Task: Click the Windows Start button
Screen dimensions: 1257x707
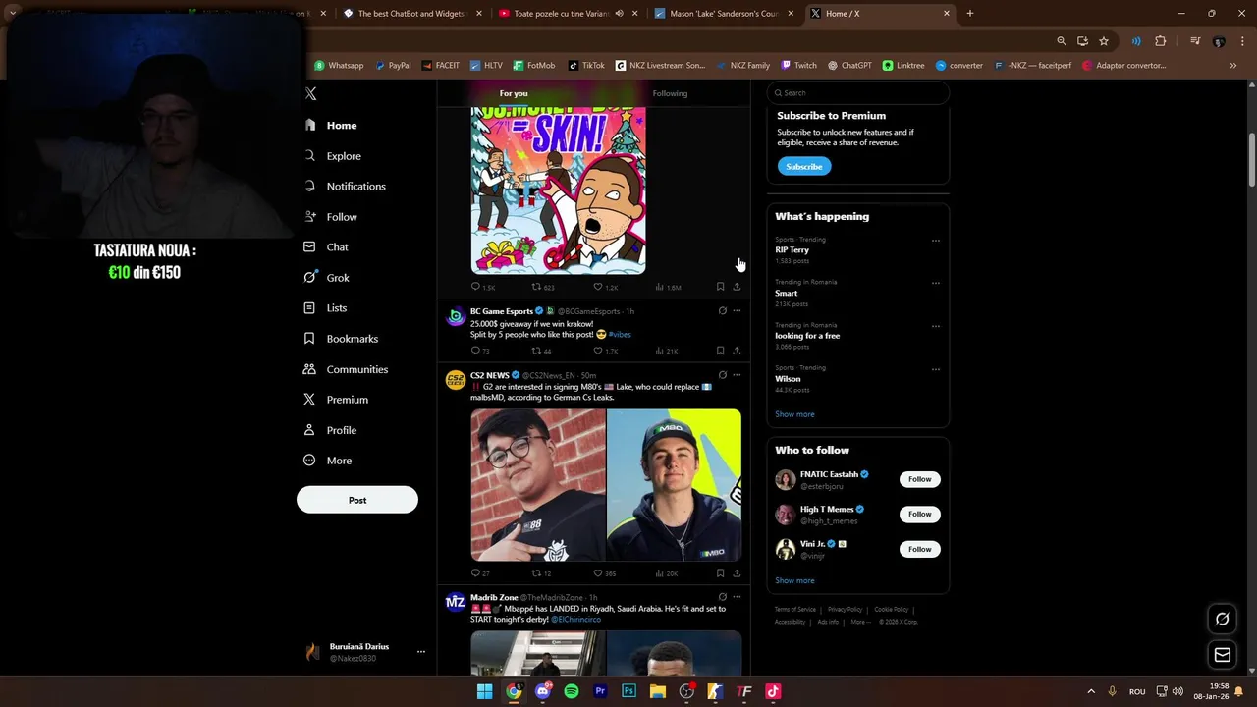Action: pos(484,691)
